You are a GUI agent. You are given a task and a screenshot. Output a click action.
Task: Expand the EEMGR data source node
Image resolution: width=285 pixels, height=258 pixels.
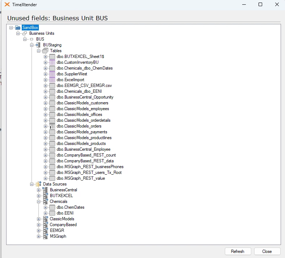pyautogui.click(x=38, y=230)
